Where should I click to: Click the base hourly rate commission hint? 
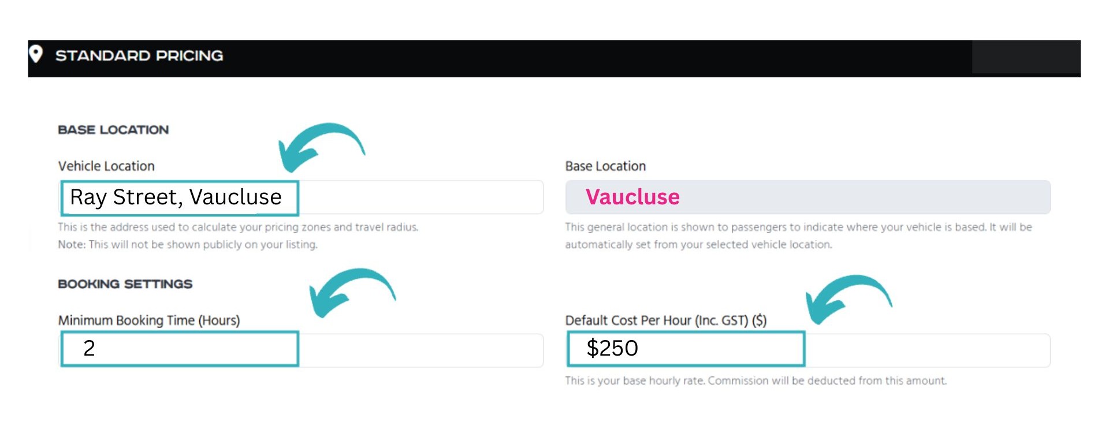tap(756, 381)
